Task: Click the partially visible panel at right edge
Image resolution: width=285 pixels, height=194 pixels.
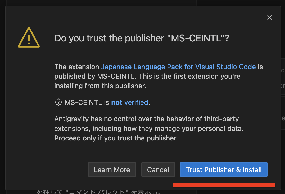Action: tap(283, 77)
